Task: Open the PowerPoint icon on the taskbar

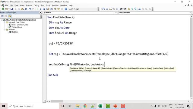Action: (115, 106)
